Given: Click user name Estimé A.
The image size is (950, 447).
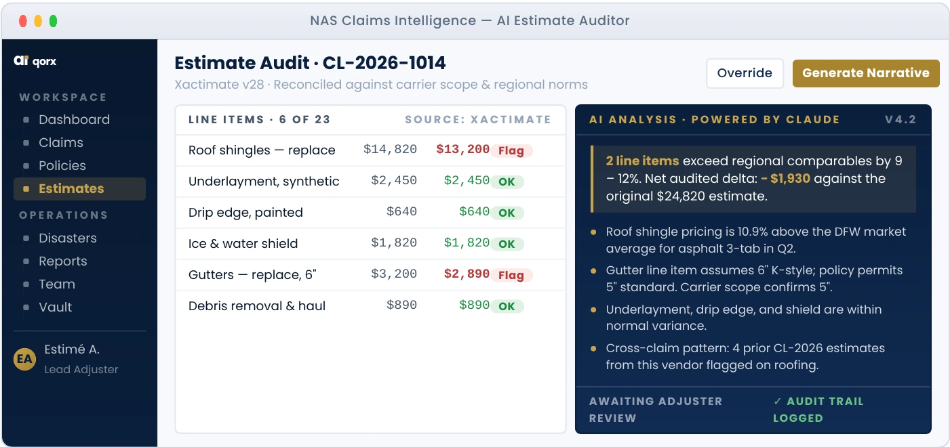Looking at the screenshot, I should (x=72, y=349).
